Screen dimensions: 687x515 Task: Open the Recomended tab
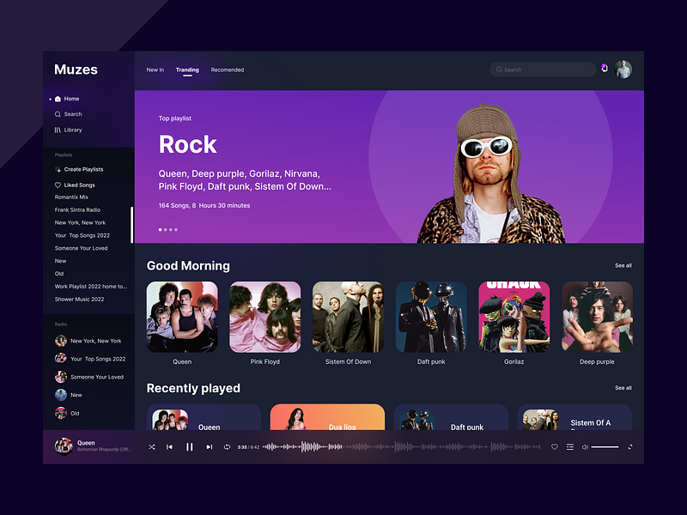(x=227, y=70)
